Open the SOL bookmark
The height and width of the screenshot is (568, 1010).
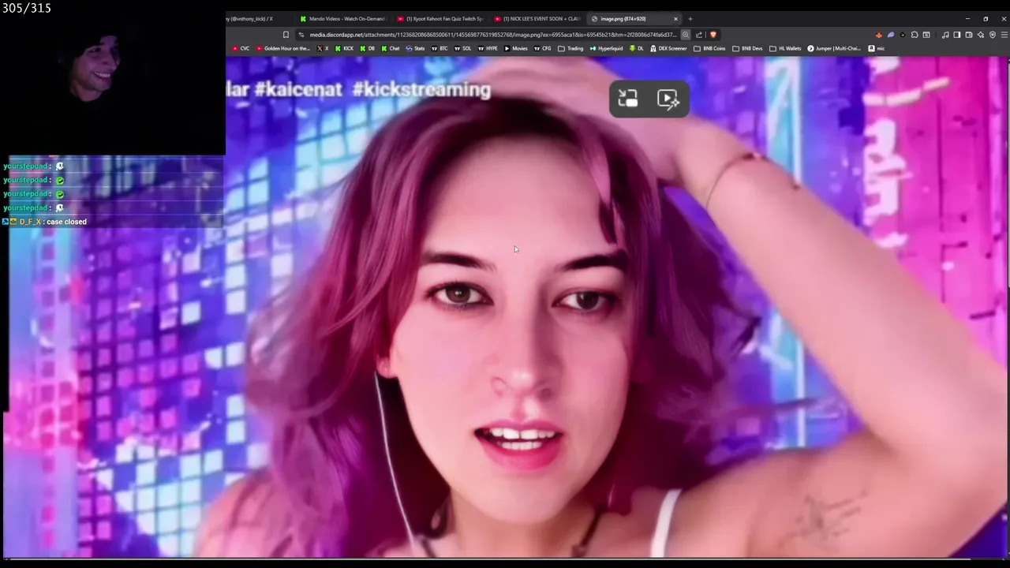(x=463, y=48)
